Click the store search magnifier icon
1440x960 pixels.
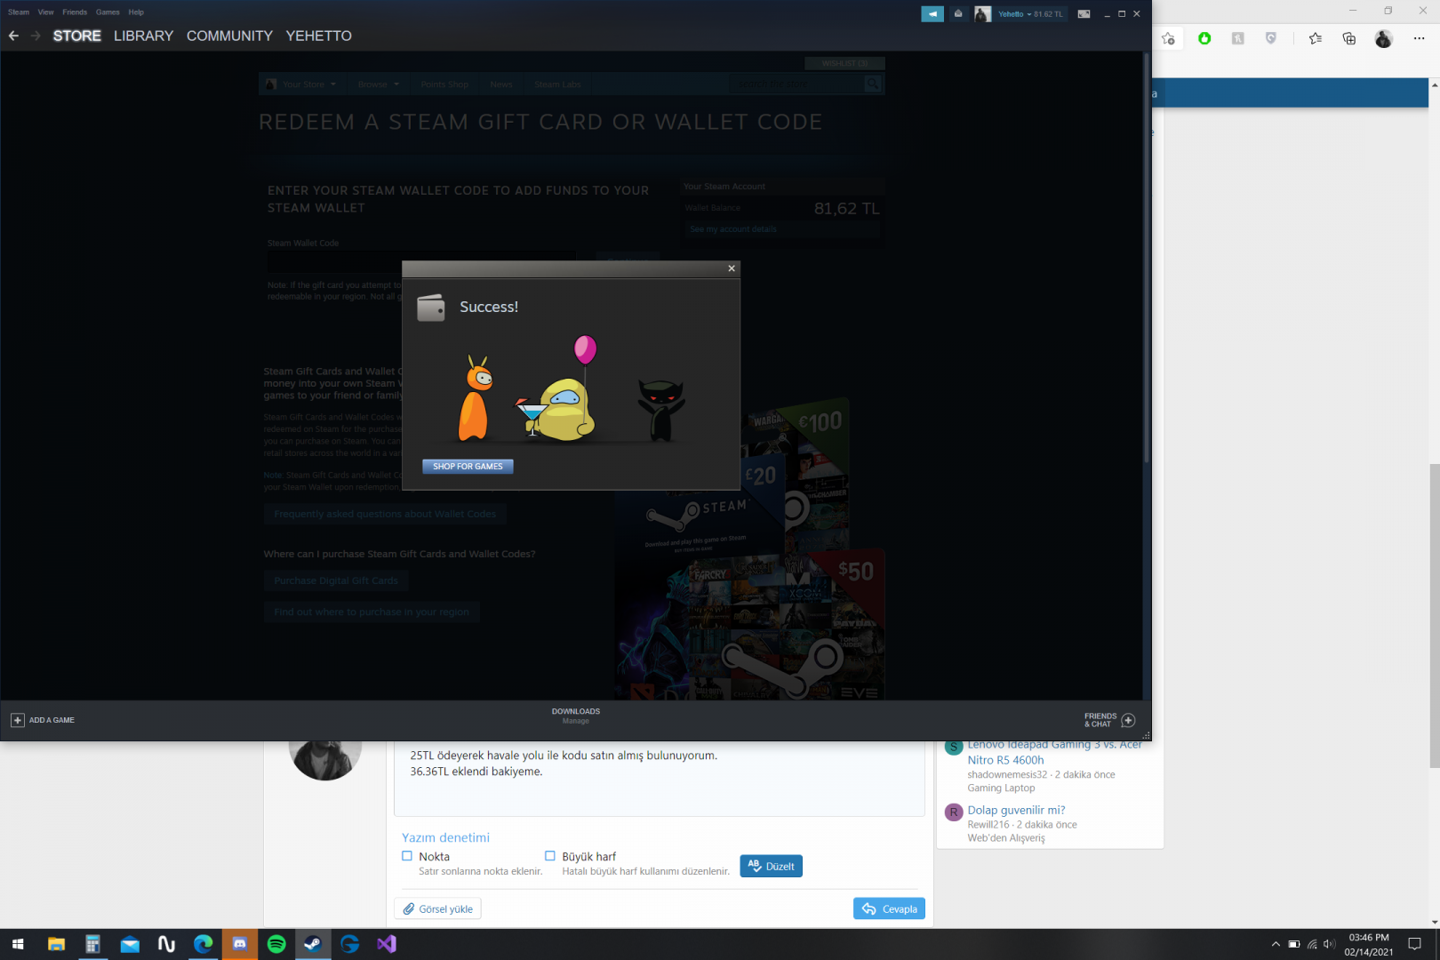[873, 84]
